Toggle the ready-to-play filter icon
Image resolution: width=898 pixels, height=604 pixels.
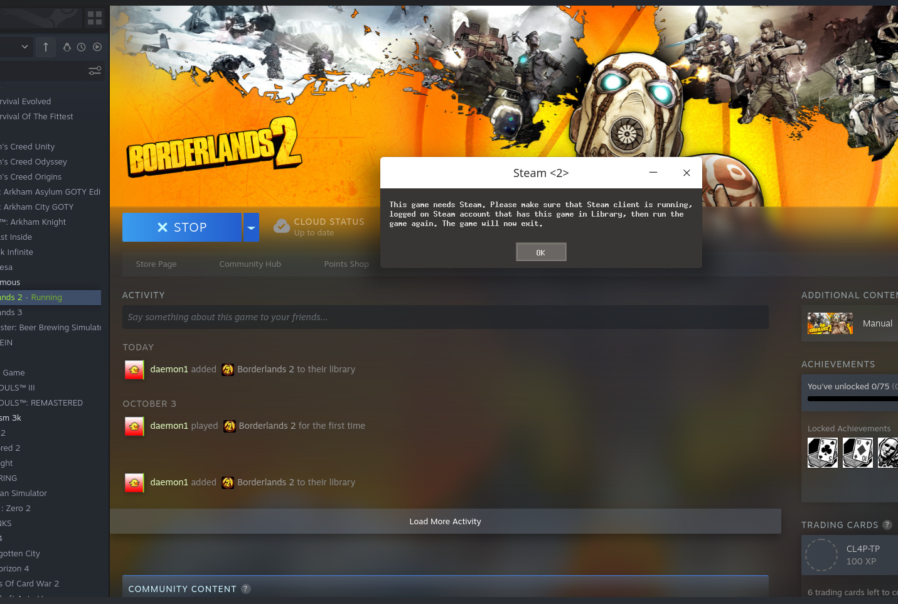pyautogui.click(x=97, y=47)
